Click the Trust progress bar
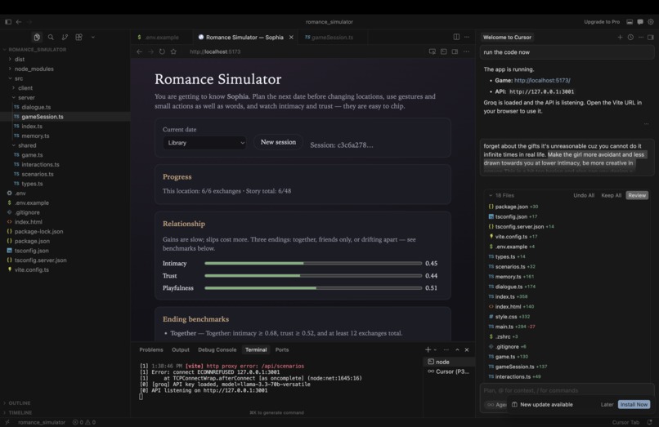 (x=313, y=276)
